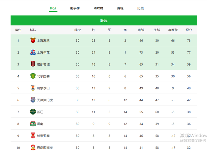
Task: Select the 河南 team crest icon
Action: tap(33, 124)
